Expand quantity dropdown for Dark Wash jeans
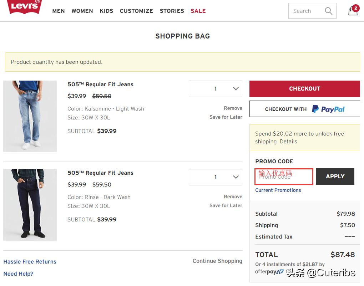 coord(216,177)
